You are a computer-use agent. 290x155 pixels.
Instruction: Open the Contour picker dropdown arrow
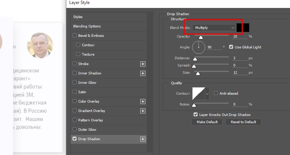[207, 94]
